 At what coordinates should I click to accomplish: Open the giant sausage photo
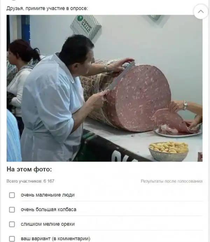point(105,88)
